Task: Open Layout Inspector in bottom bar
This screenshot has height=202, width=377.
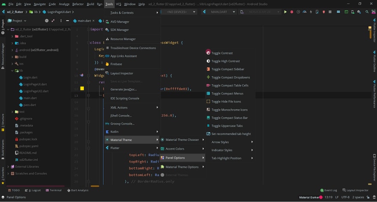Action: point(355,190)
